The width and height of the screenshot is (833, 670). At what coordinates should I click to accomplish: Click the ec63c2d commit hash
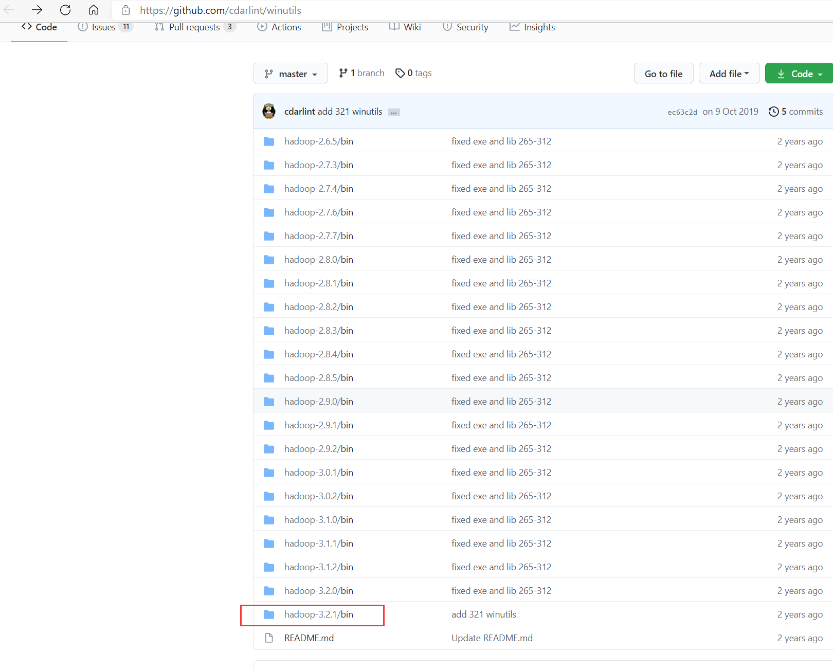point(682,111)
